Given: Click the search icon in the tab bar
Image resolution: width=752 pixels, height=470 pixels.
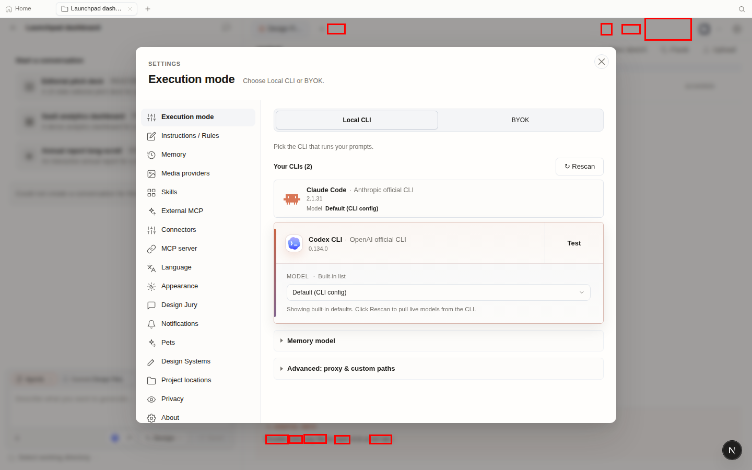Looking at the screenshot, I should pos(742,9).
